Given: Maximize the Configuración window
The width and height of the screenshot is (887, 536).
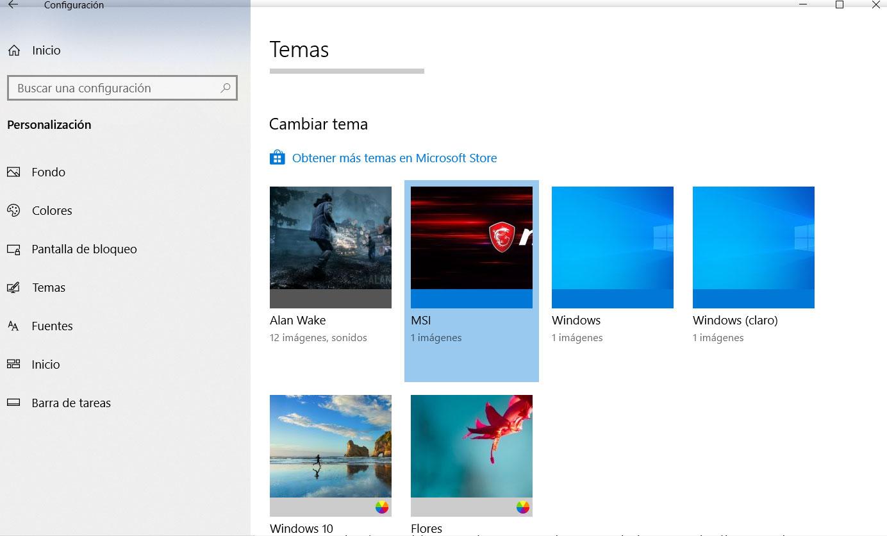Looking at the screenshot, I should tap(840, 5).
